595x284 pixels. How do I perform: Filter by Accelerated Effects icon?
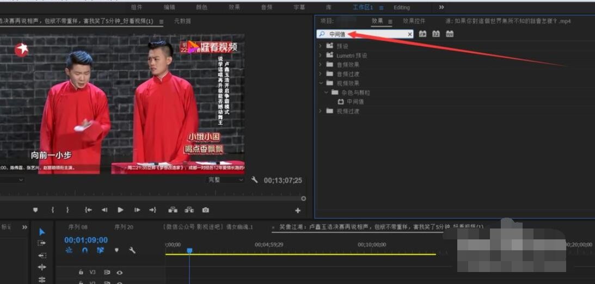[x=422, y=34]
